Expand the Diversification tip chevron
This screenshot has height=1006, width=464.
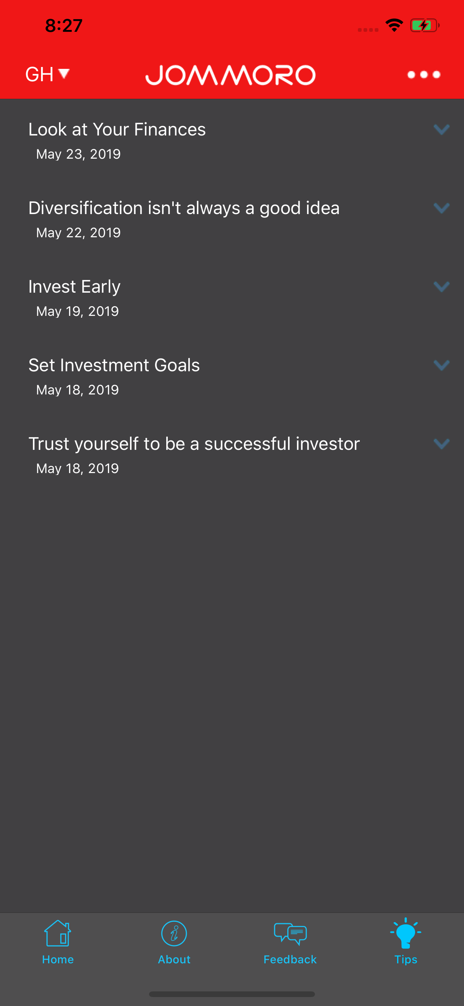point(441,208)
